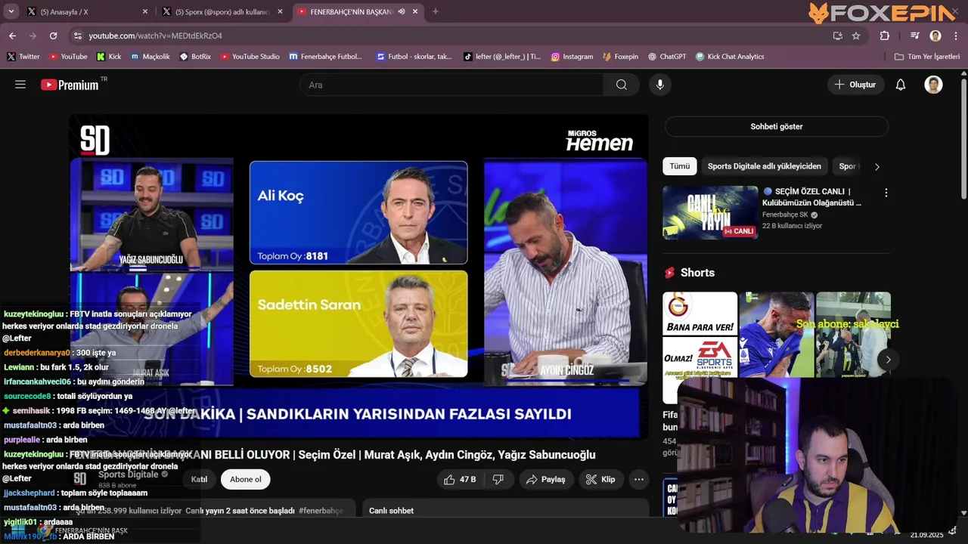Open the Fenerbahçe SK channel name
This screenshot has width=968, height=544.
tap(785, 215)
